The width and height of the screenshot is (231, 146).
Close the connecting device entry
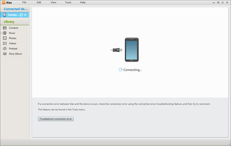pyautogui.click(x=25, y=15)
